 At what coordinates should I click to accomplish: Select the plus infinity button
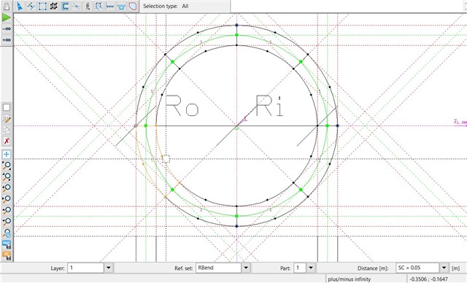click(x=7, y=40)
